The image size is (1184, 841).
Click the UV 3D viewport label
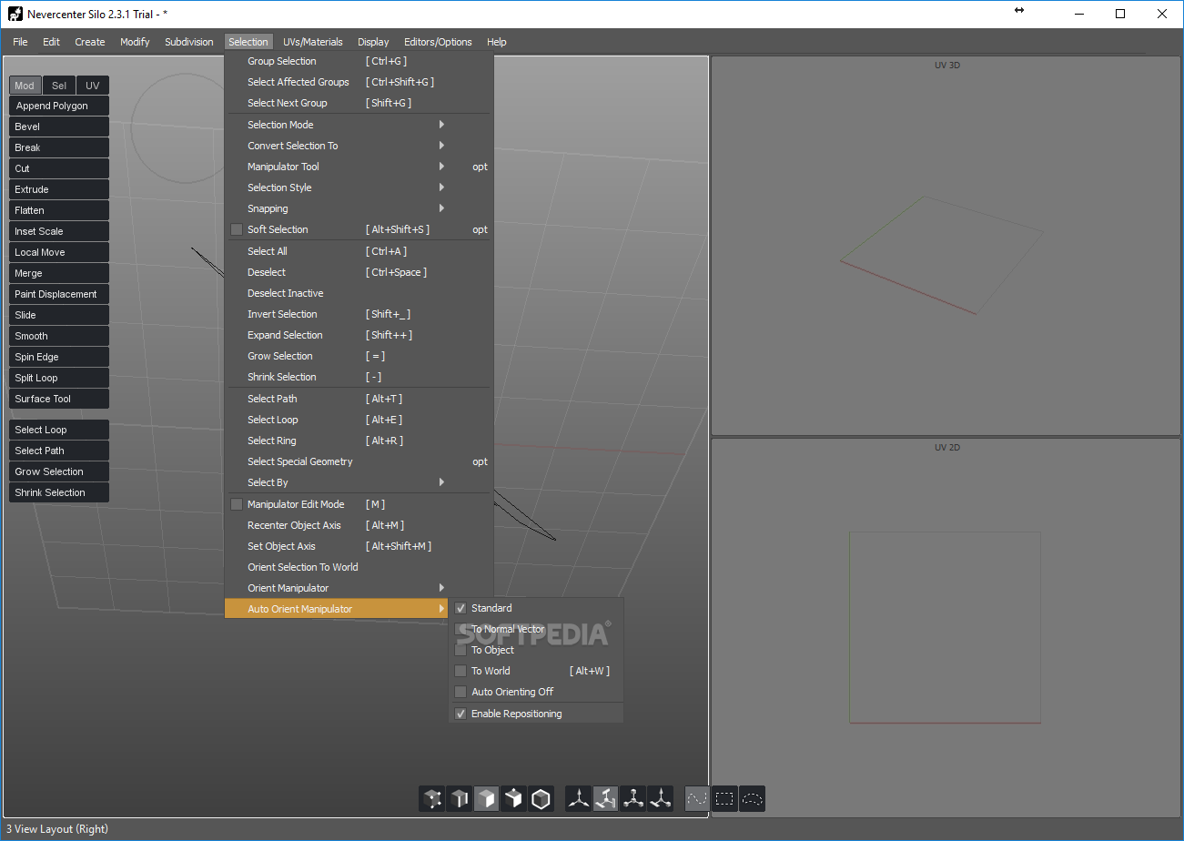pyautogui.click(x=947, y=66)
